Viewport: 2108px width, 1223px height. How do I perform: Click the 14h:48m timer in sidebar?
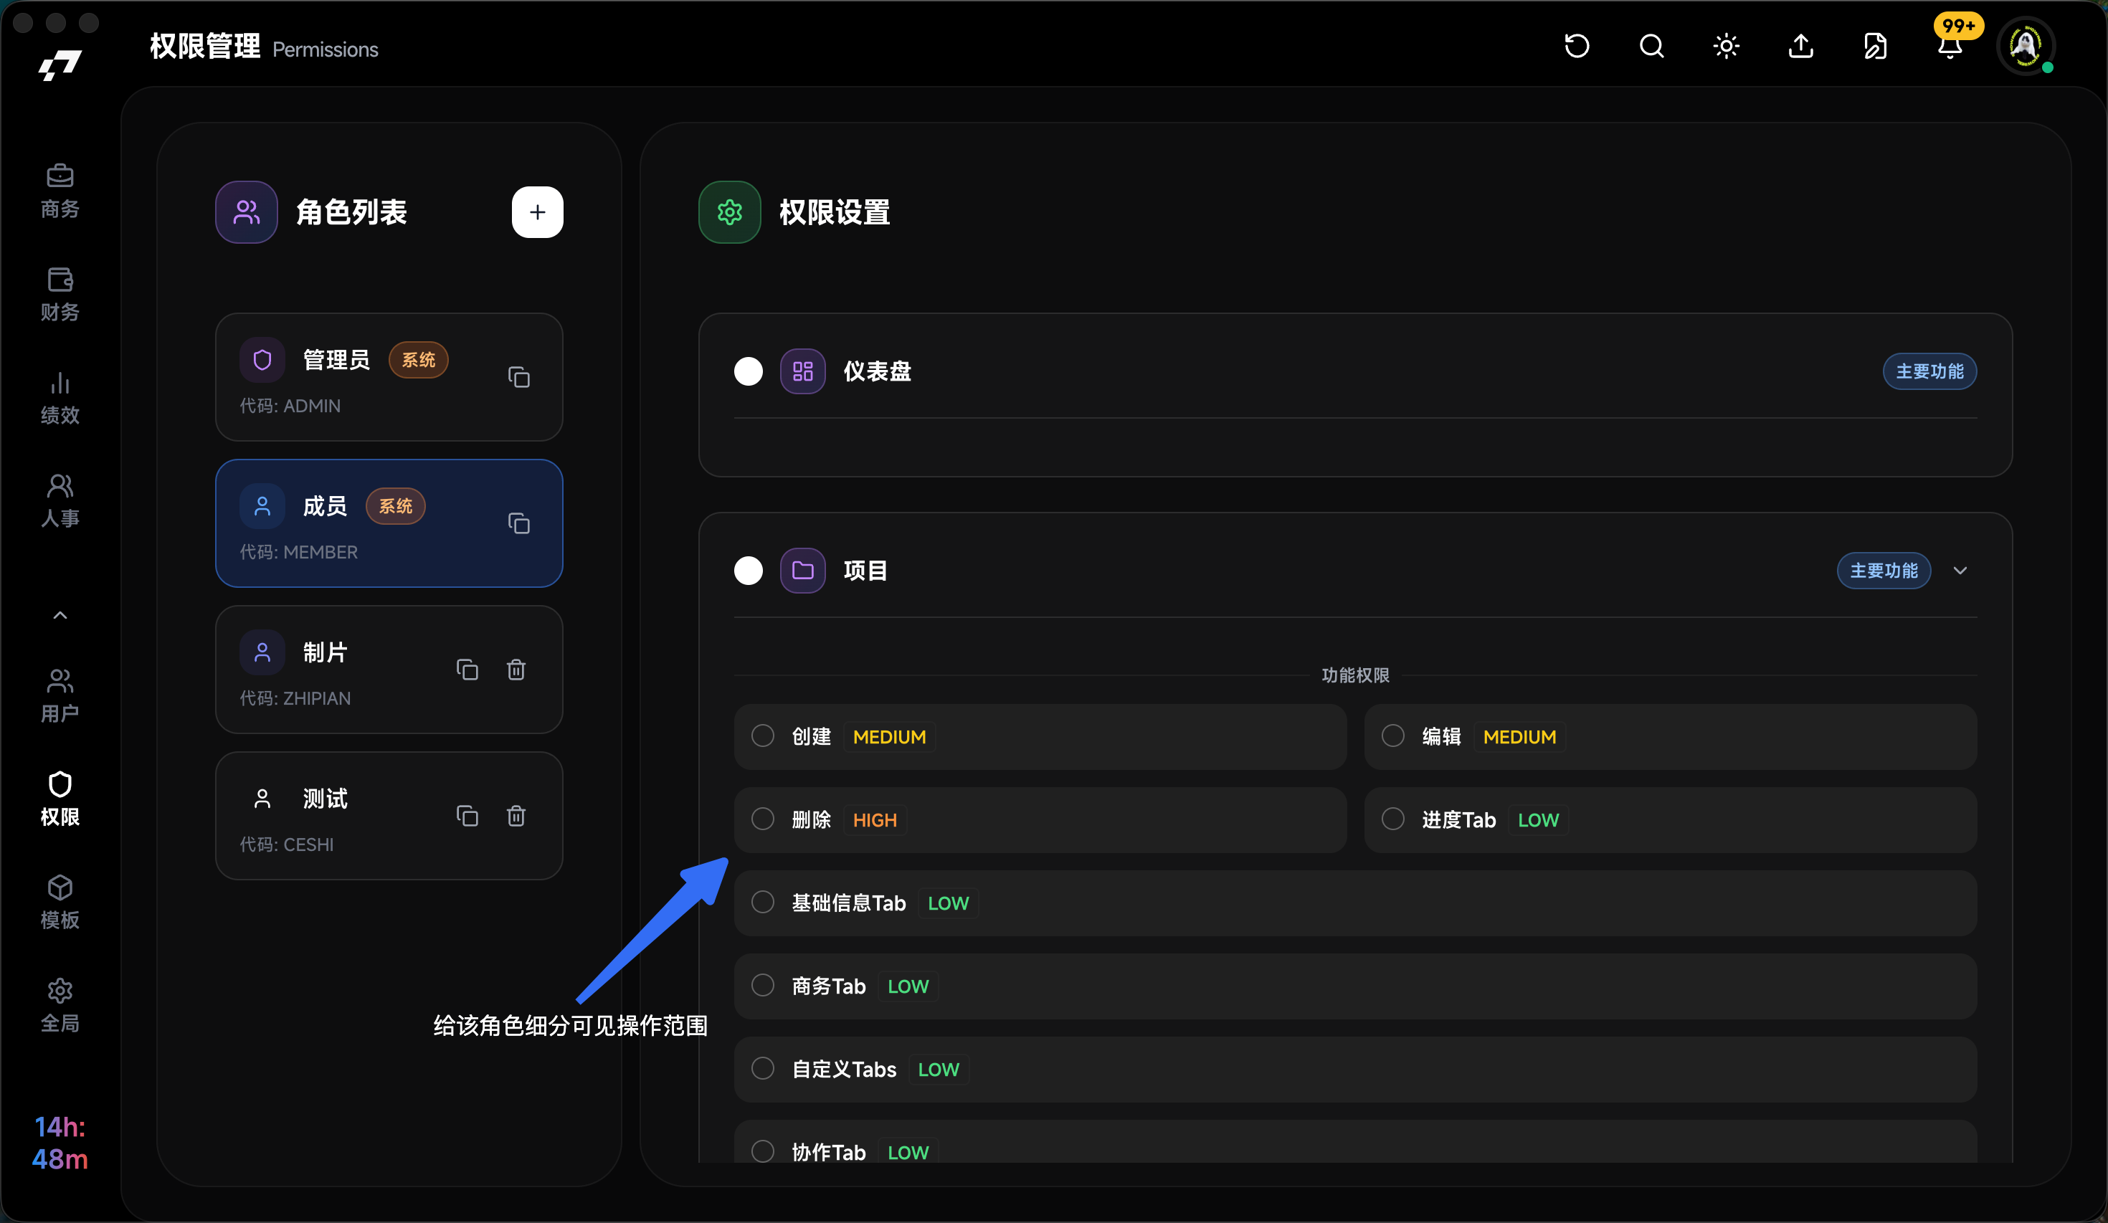click(60, 1143)
